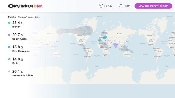Expand the 9 more ethnicities entry

tap(23, 75)
